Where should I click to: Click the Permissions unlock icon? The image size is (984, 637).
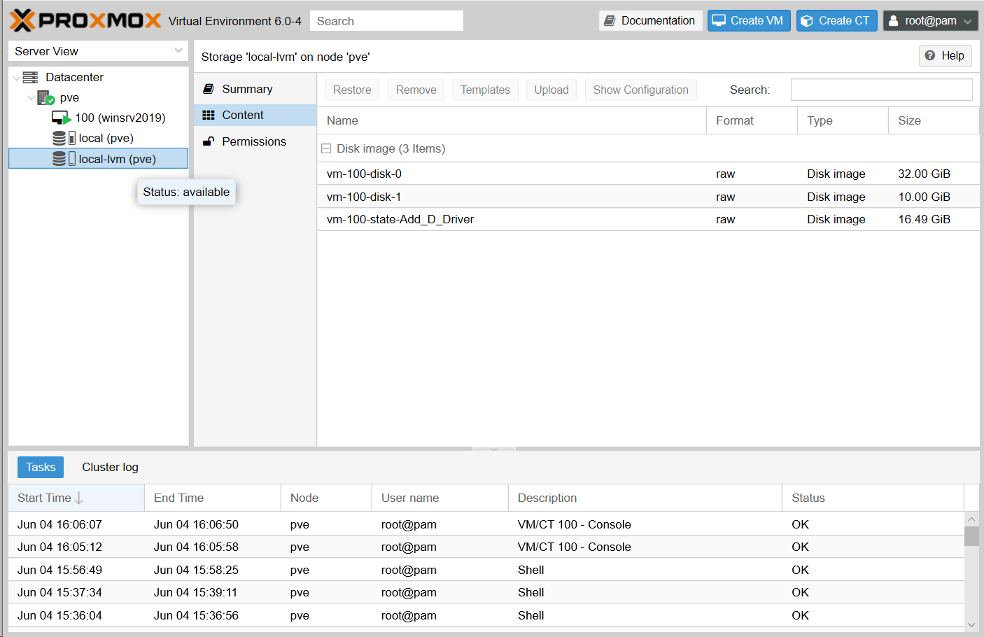(209, 141)
